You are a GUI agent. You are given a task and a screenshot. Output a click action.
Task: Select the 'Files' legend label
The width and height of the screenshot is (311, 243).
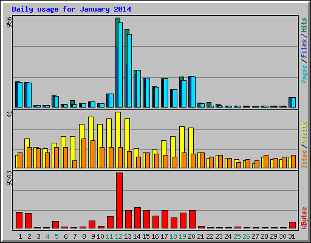click(x=304, y=49)
